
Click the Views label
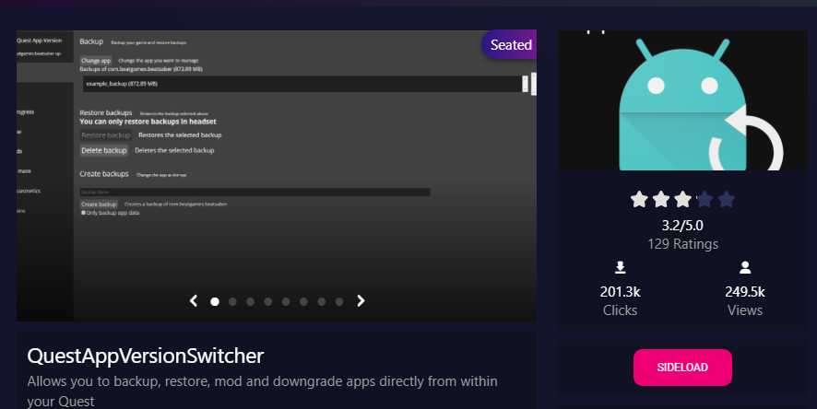click(x=745, y=310)
